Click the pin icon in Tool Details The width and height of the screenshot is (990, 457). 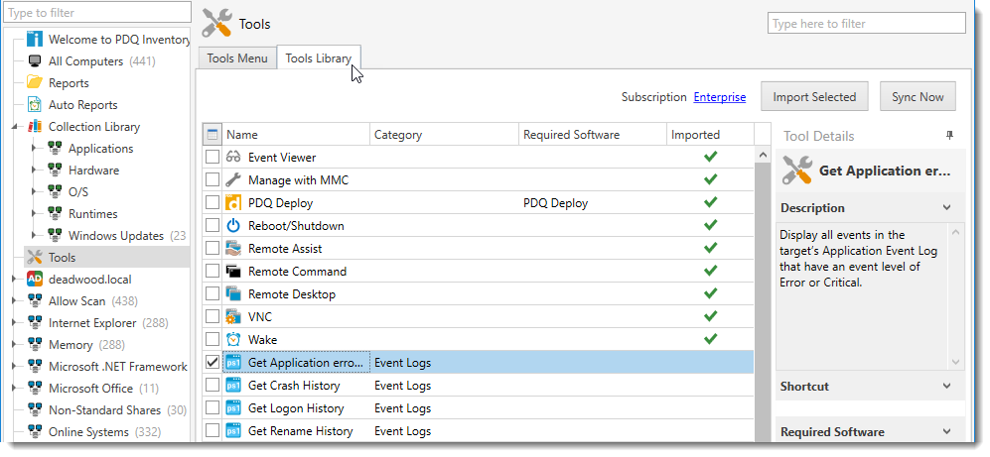tap(949, 136)
